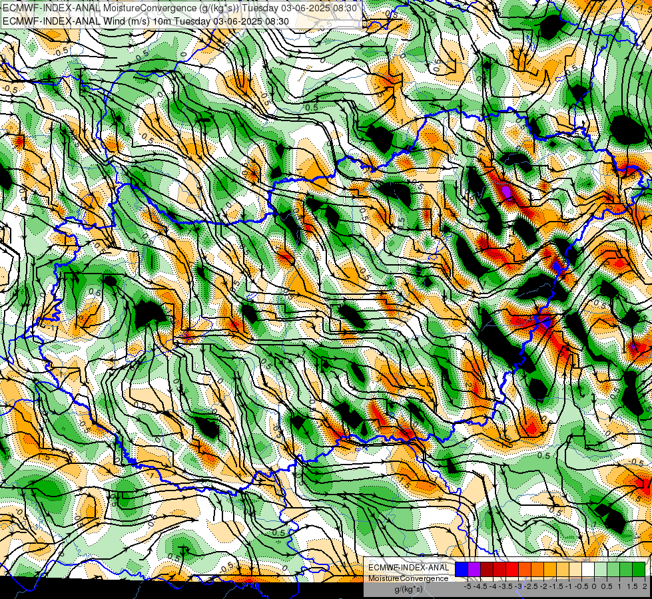The width and height of the screenshot is (652, 599).
Task: Click the legend tick label "2" at the end
Action: pyautogui.click(x=645, y=586)
